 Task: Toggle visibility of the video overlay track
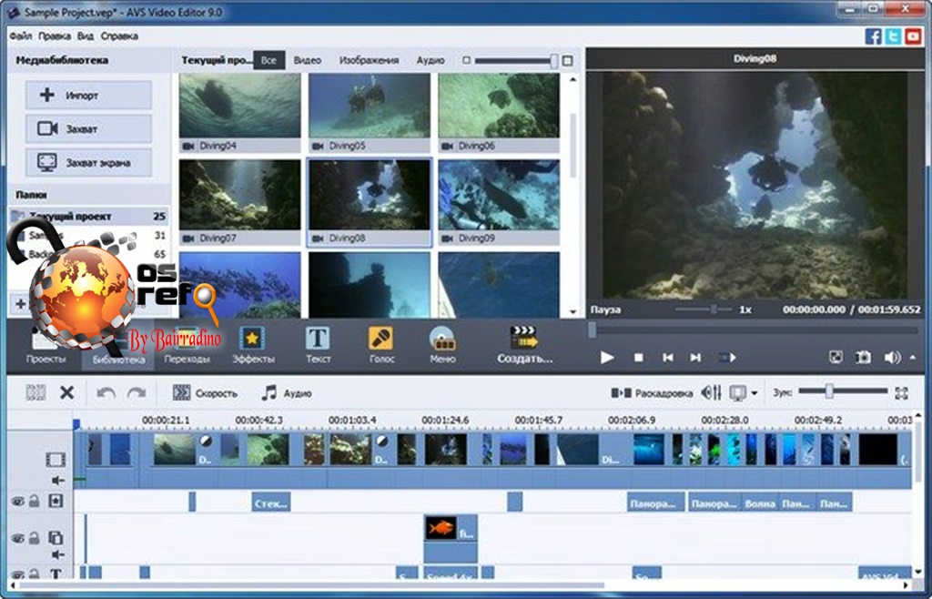(18, 538)
